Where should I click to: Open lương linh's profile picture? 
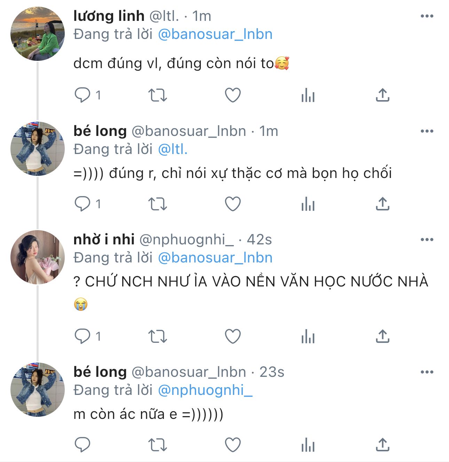tap(38, 34)
